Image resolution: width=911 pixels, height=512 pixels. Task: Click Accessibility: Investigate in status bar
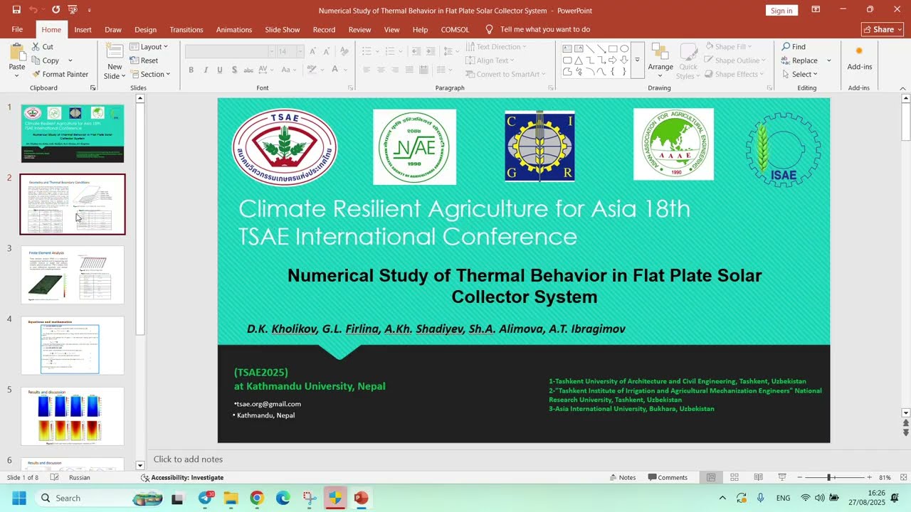pyautogui.click(x=182, y=478)
